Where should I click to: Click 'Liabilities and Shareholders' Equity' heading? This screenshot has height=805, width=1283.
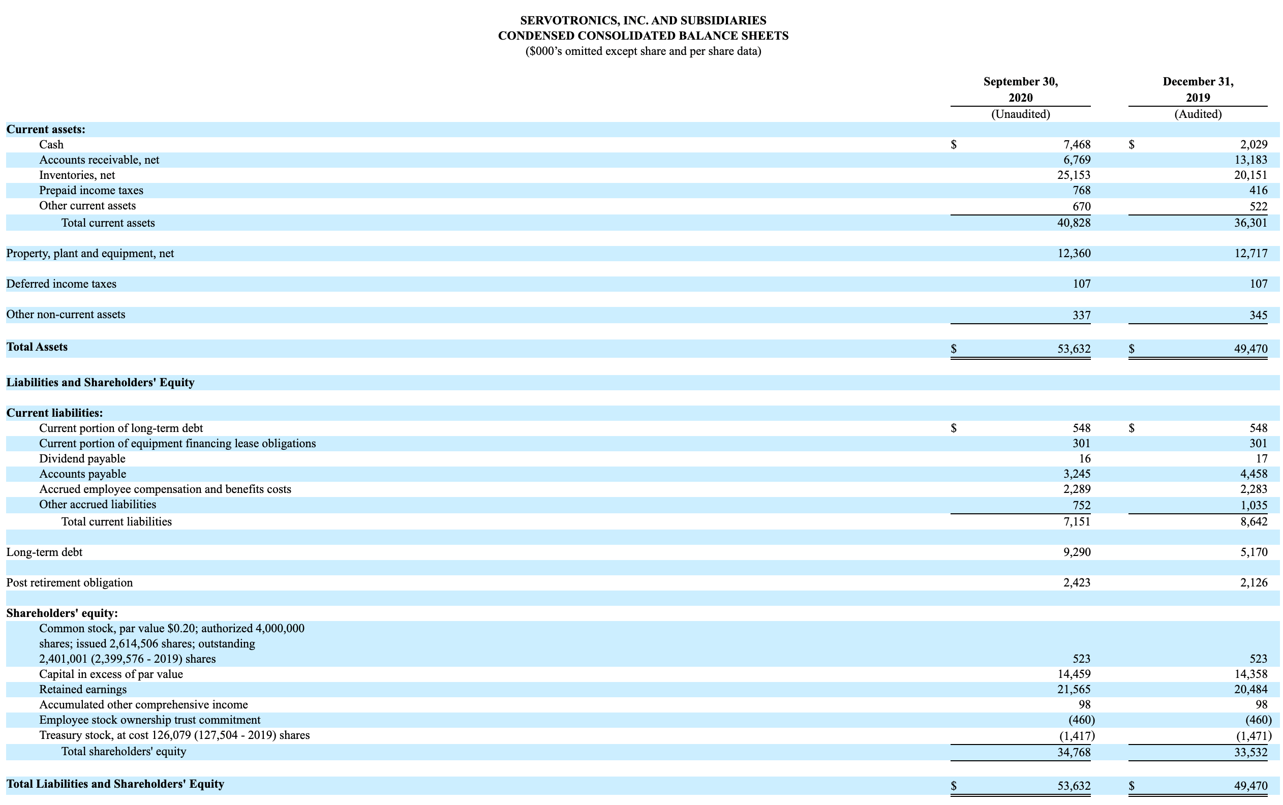(100, 383)
